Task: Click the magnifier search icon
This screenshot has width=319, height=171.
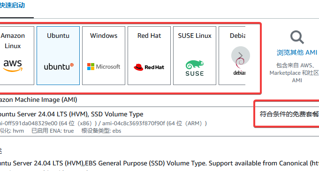Action: point(297,37)
